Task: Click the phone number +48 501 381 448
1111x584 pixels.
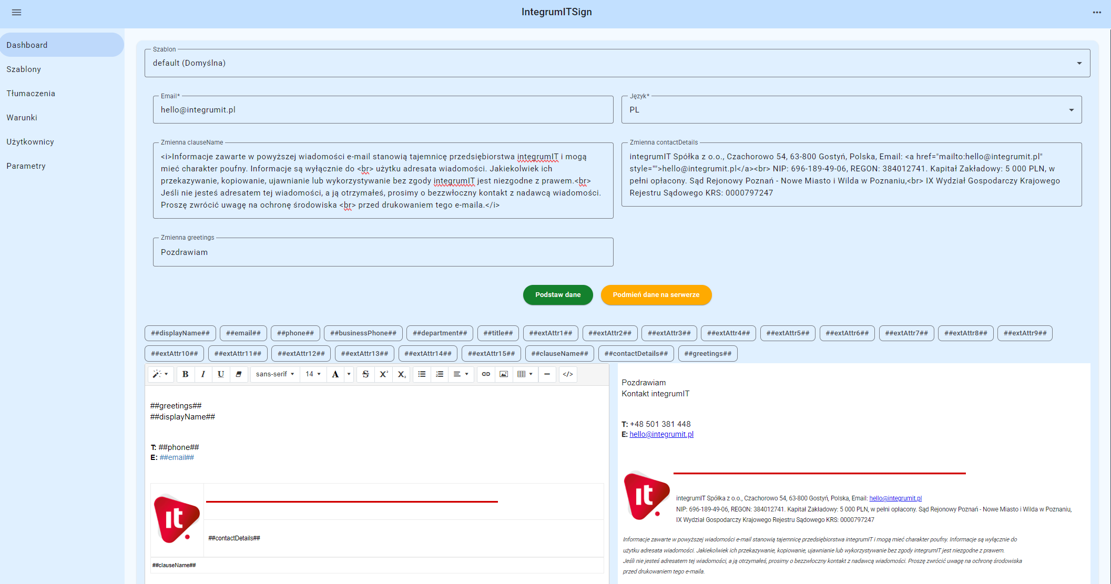Action: click(660, 424)
